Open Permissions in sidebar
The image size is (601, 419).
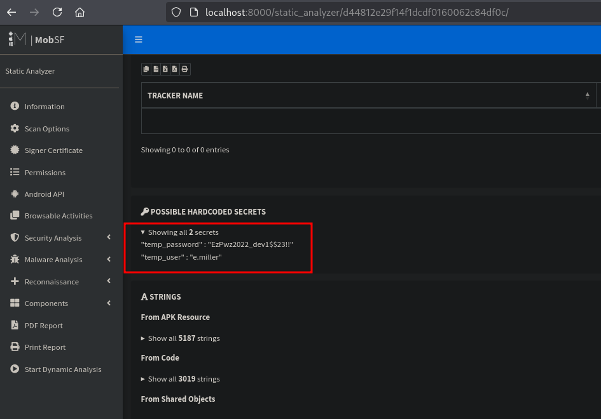click(45, 173)
